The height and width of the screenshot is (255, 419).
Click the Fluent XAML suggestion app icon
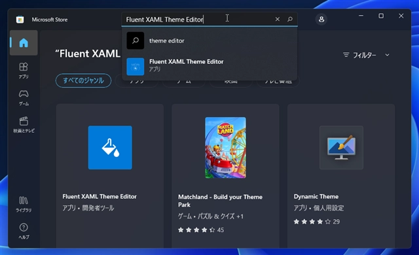136,67
